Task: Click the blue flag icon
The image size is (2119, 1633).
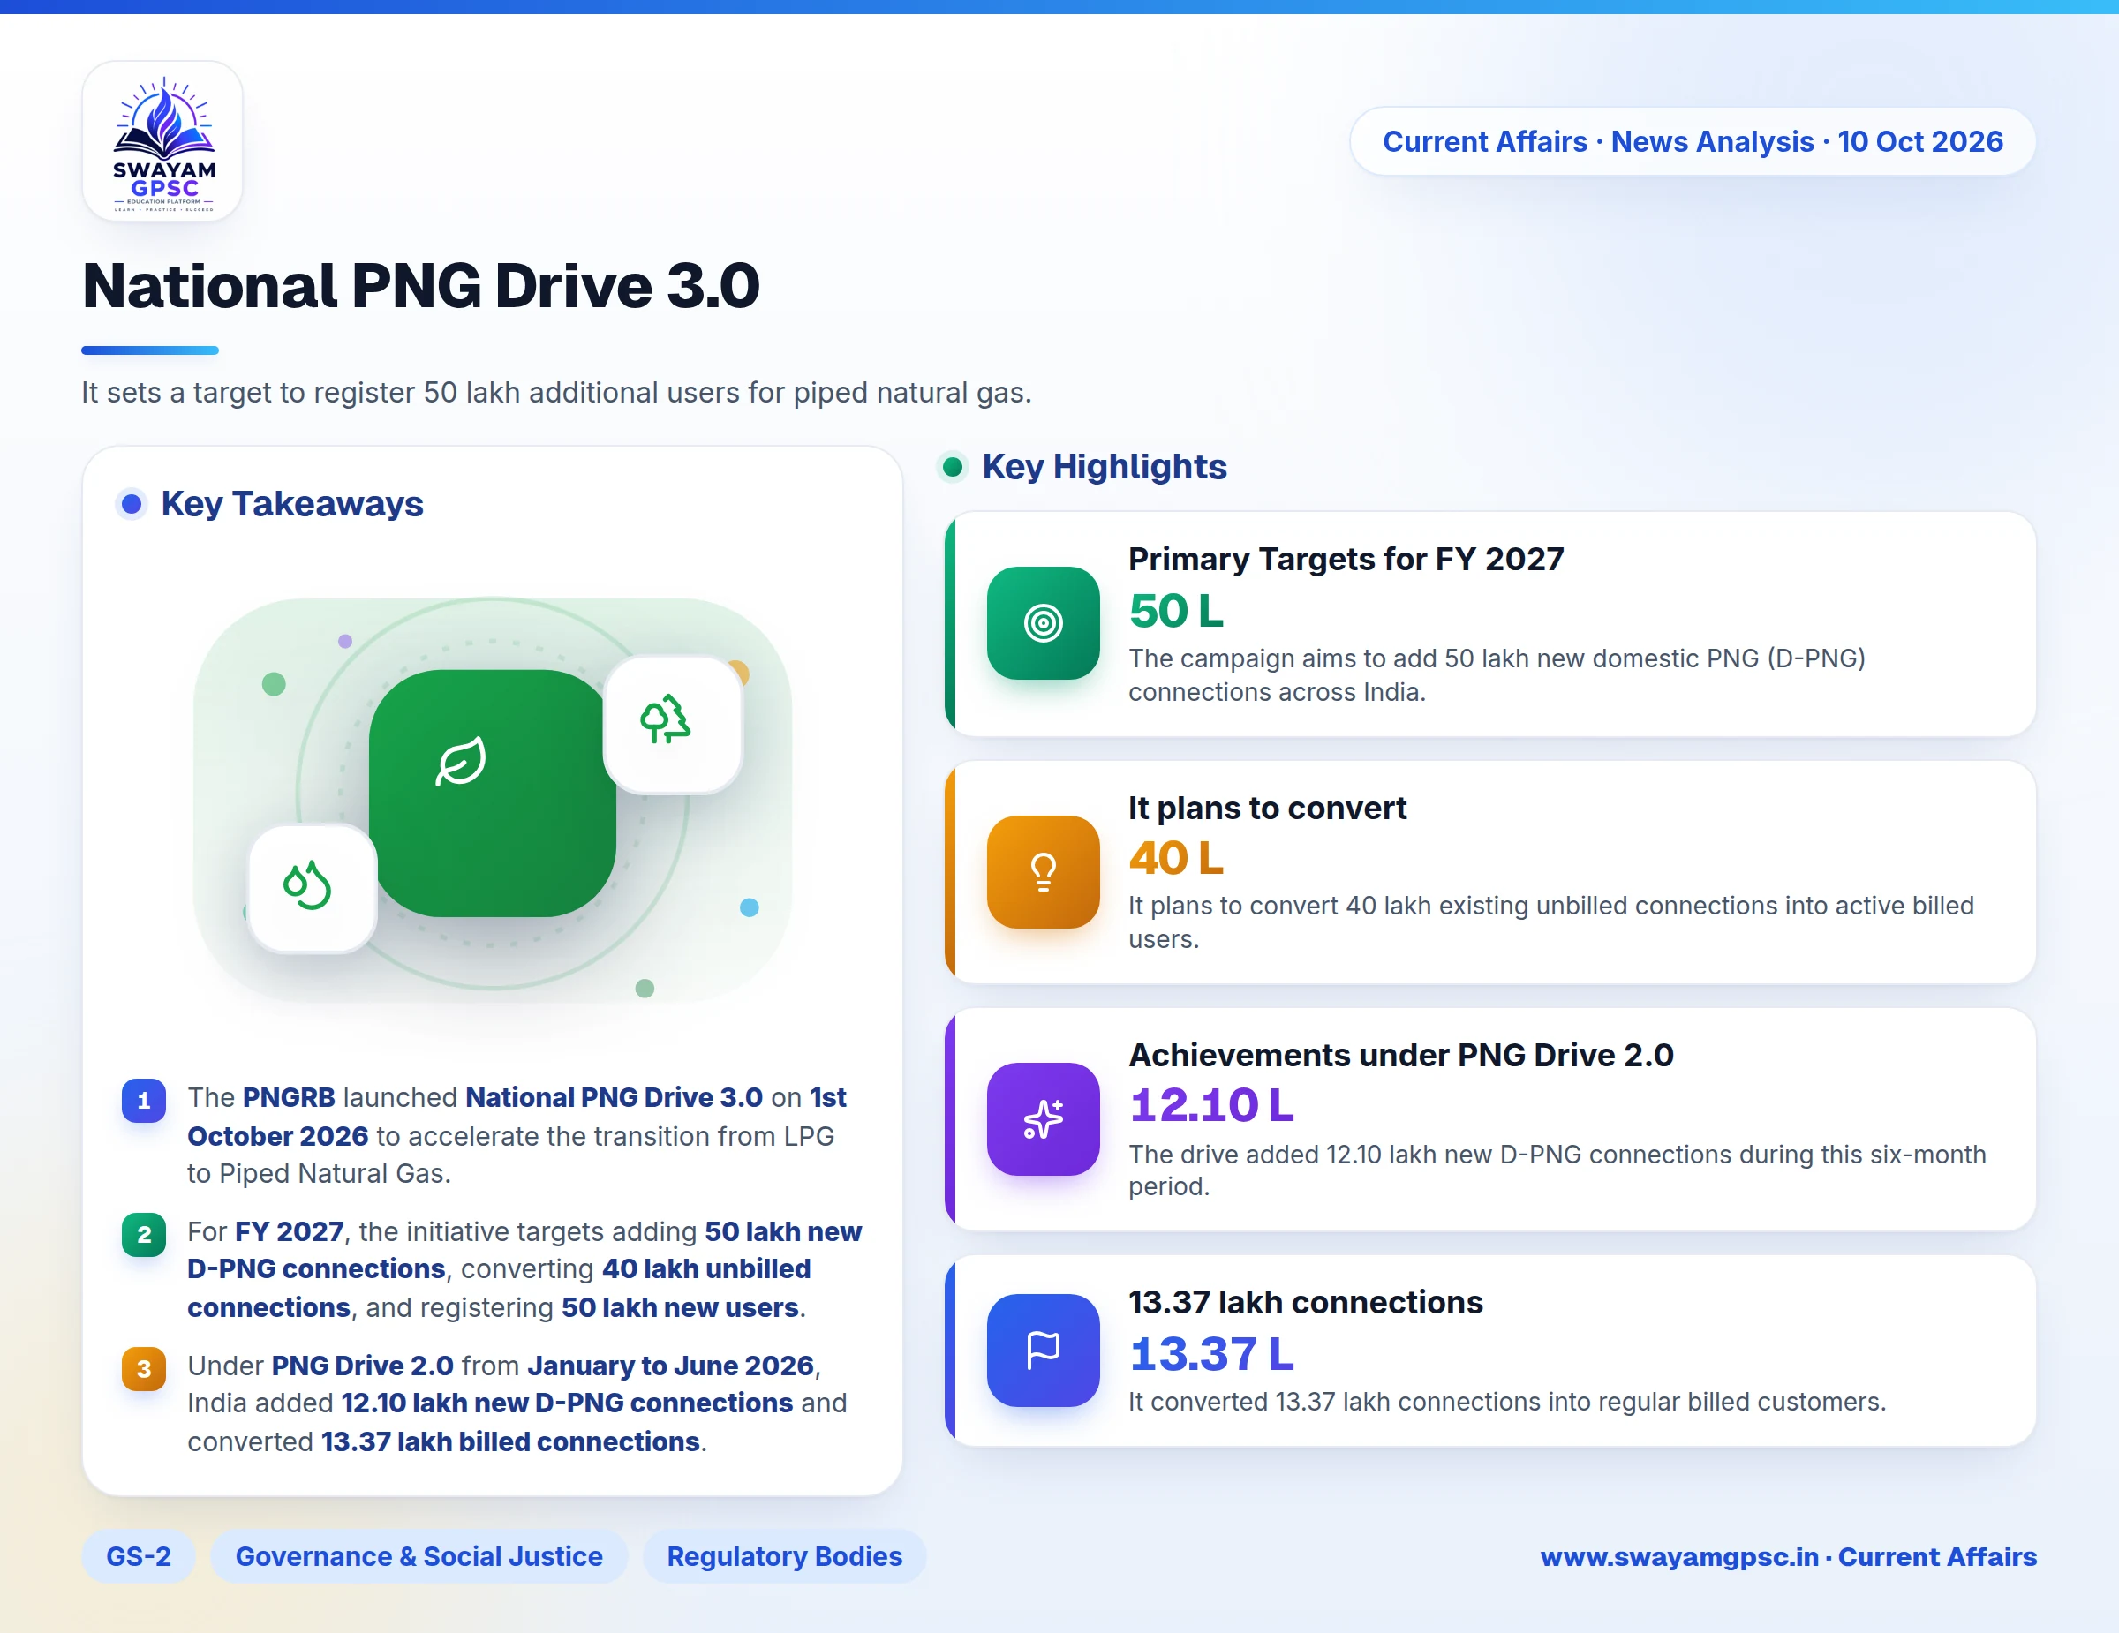Action: (x=1043, y=1350)
